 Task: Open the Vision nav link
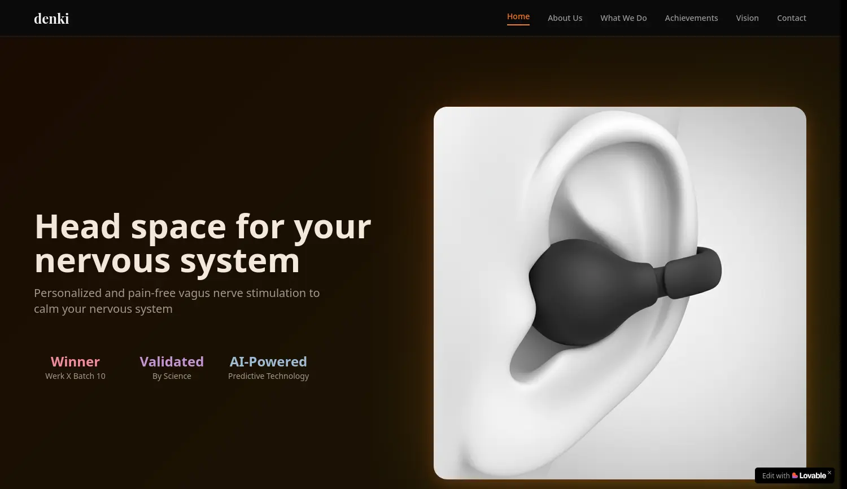tap(747, 18)
